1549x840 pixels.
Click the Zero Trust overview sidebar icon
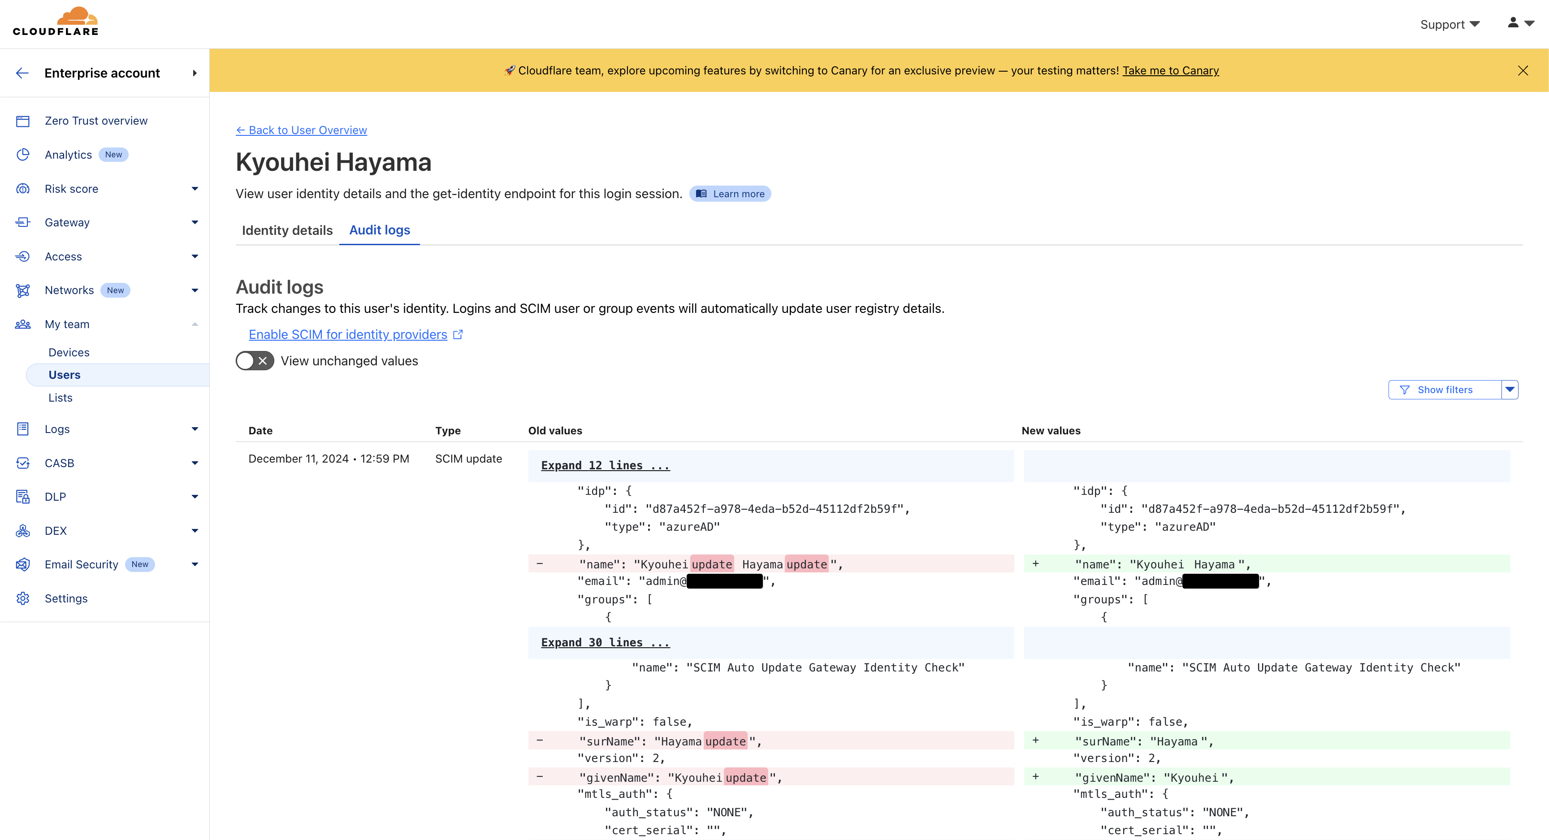[x=23, y=121]
